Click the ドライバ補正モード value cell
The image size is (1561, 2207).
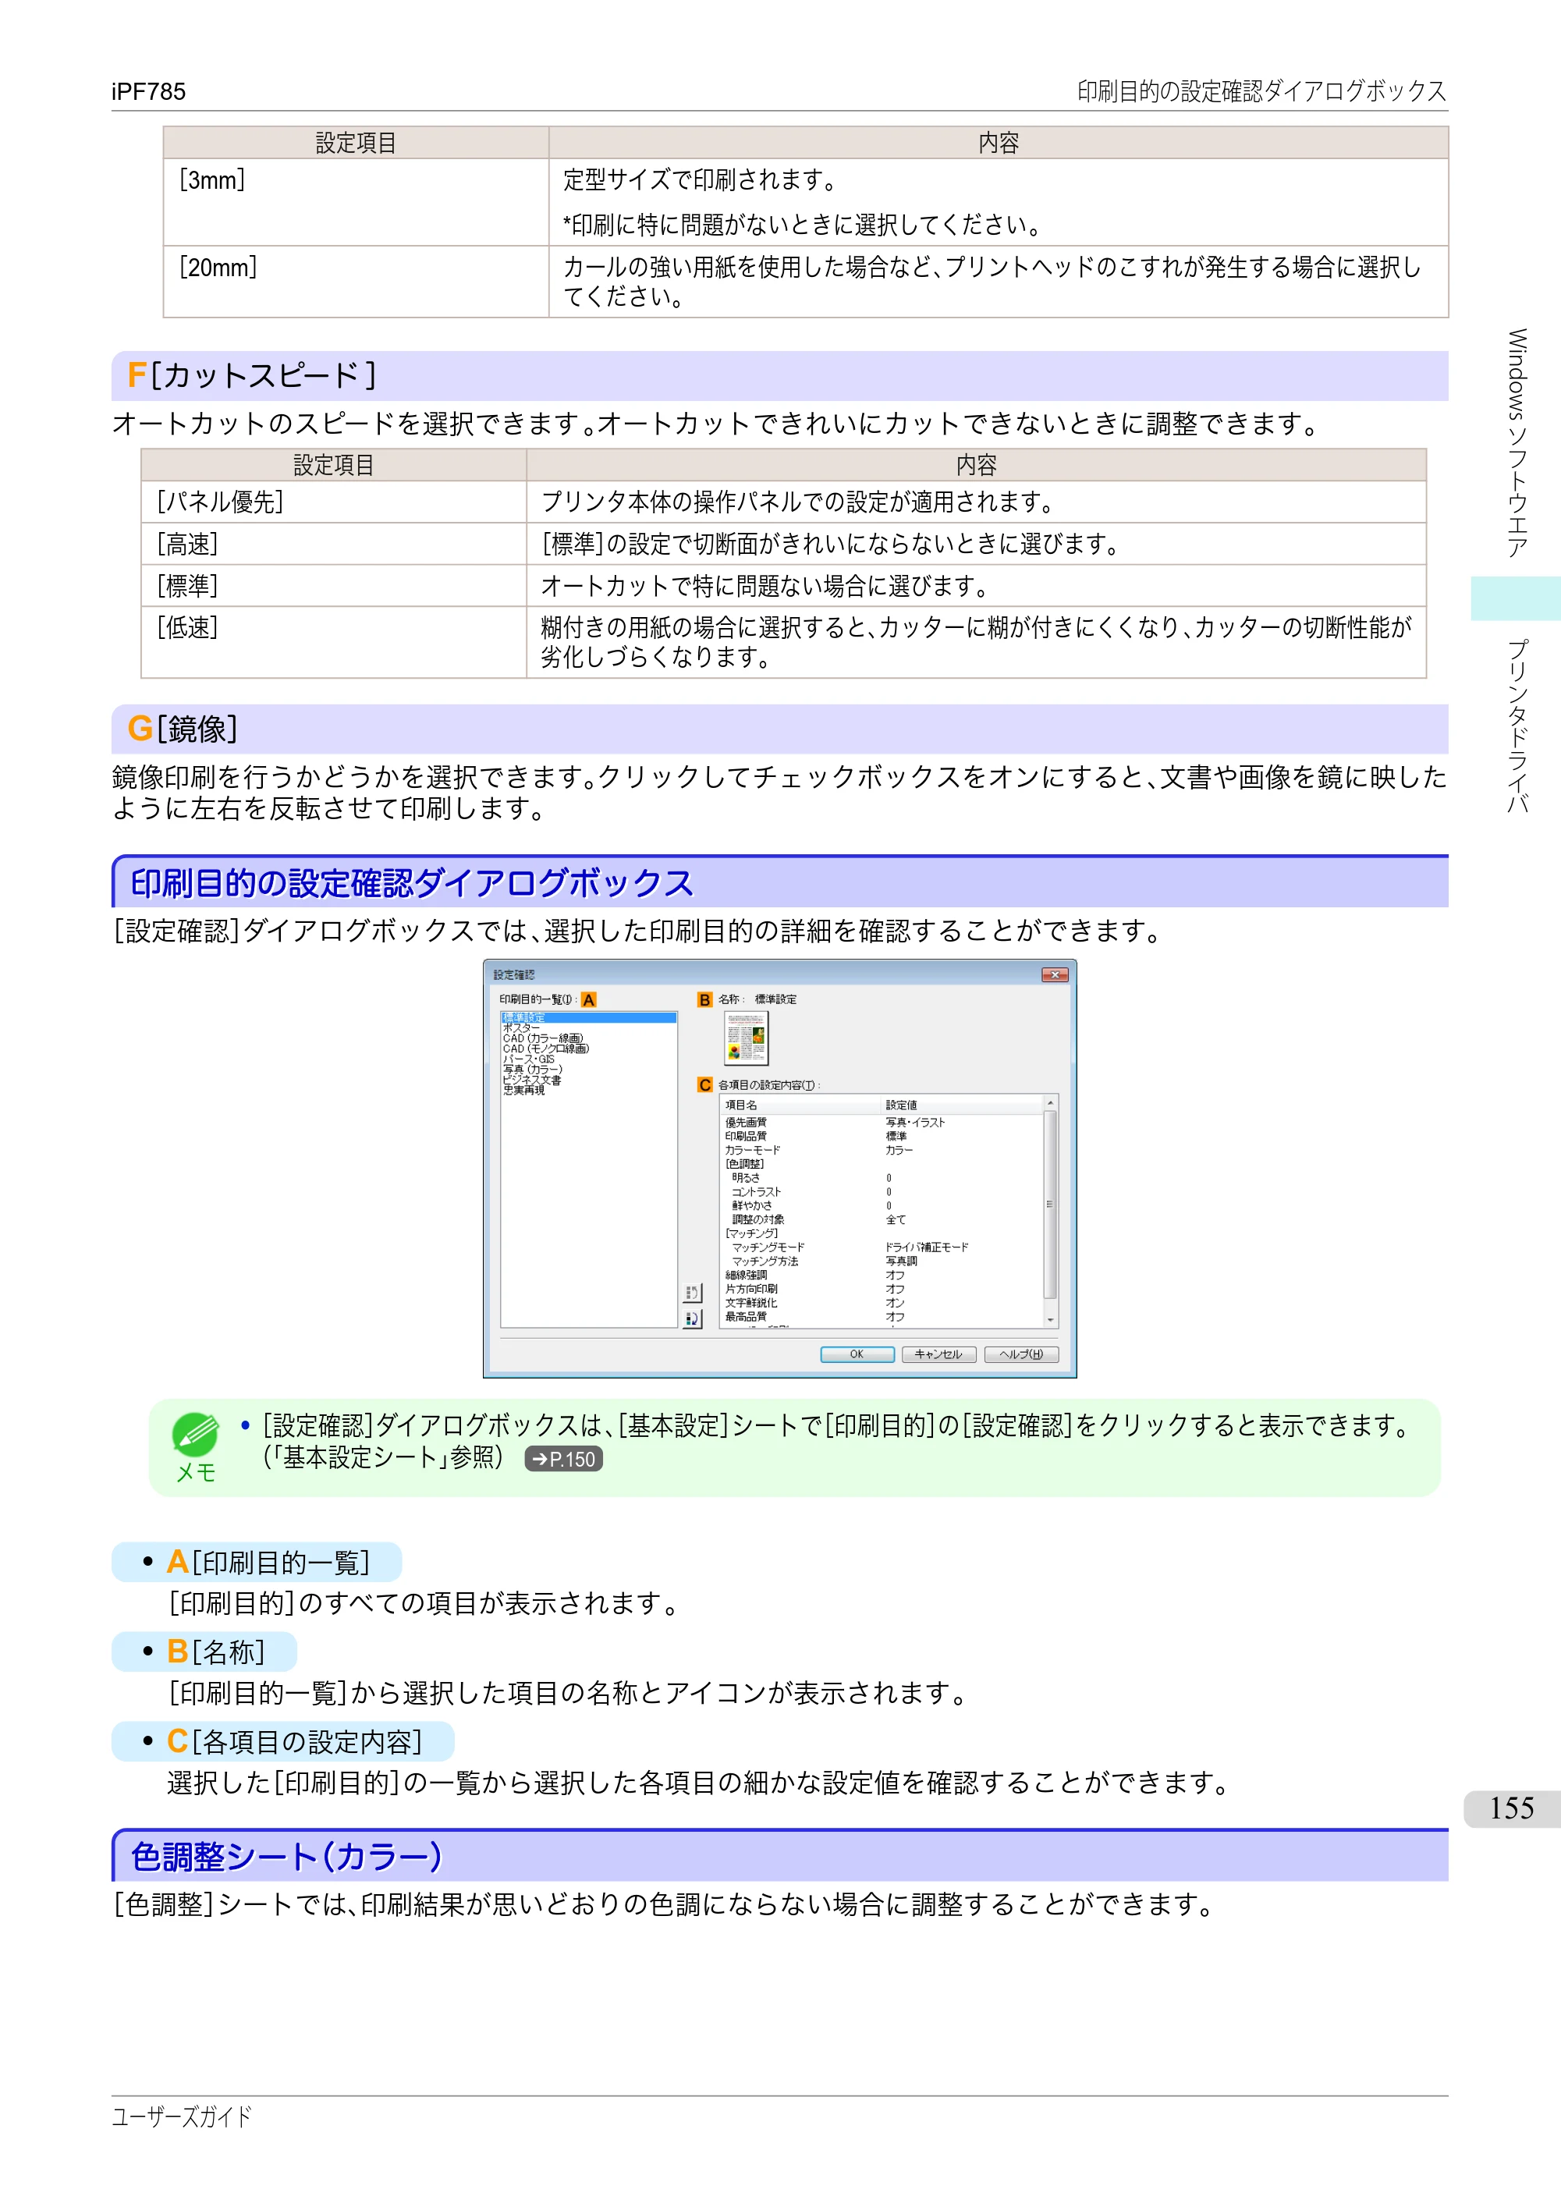coord(927,1247)
